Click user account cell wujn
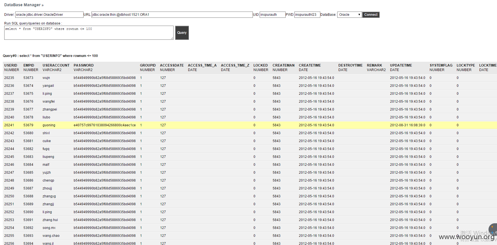Screen dimensions: 497x245 click(x=46, y=78)
